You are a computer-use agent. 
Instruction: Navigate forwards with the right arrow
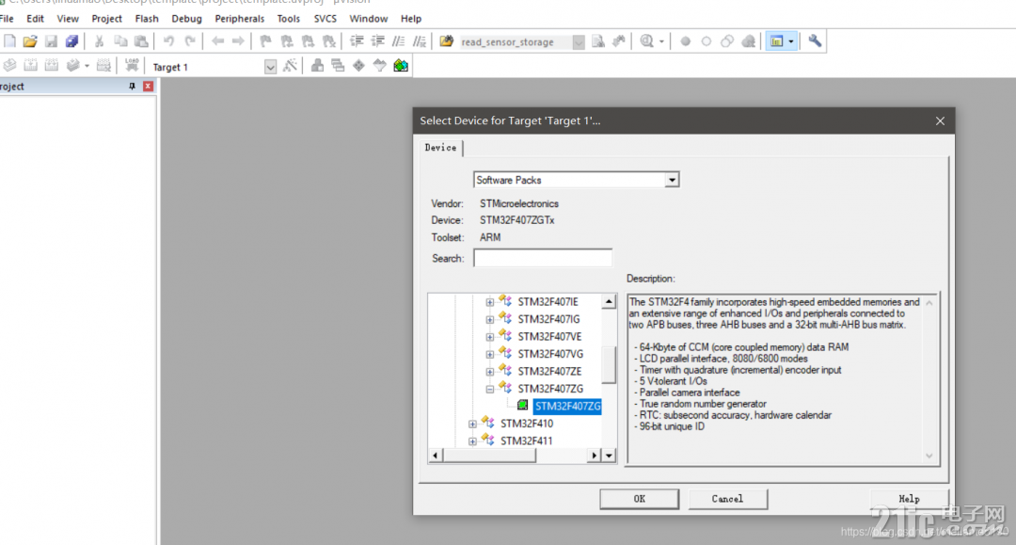238,41
